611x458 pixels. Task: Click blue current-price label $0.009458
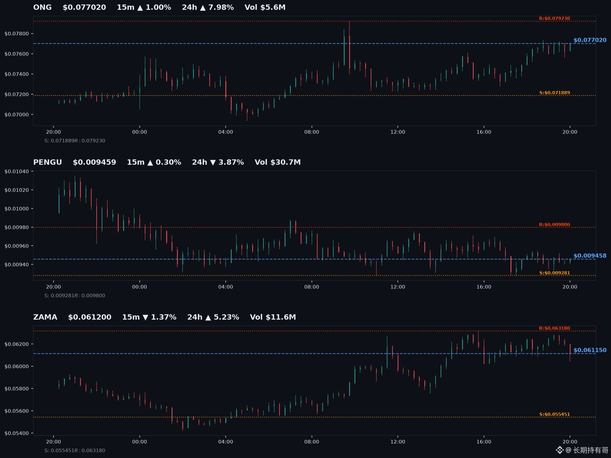tap(590, 256)
